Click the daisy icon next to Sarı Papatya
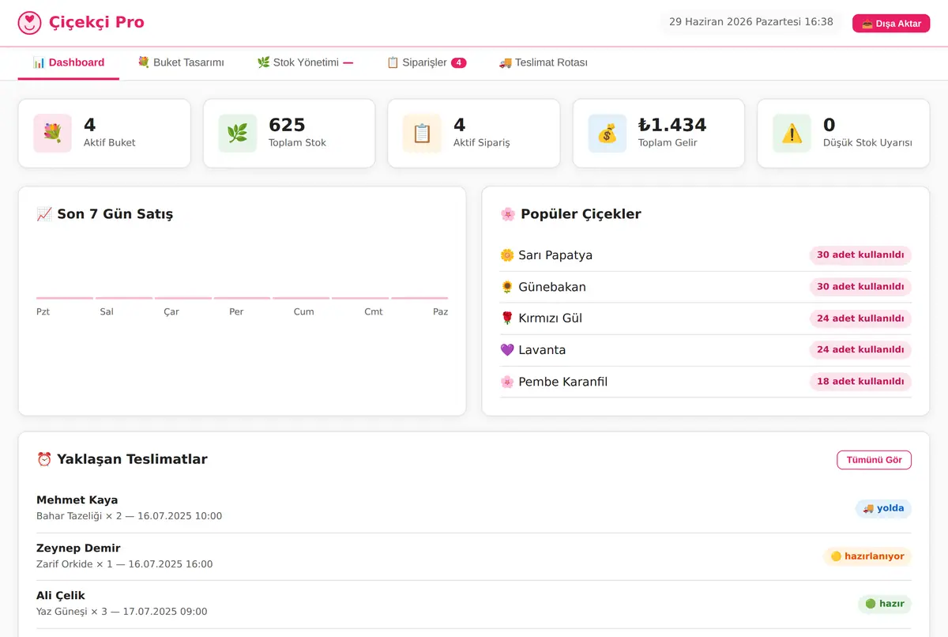Viewport: 948px width, 637px height. tap(507, 255)
